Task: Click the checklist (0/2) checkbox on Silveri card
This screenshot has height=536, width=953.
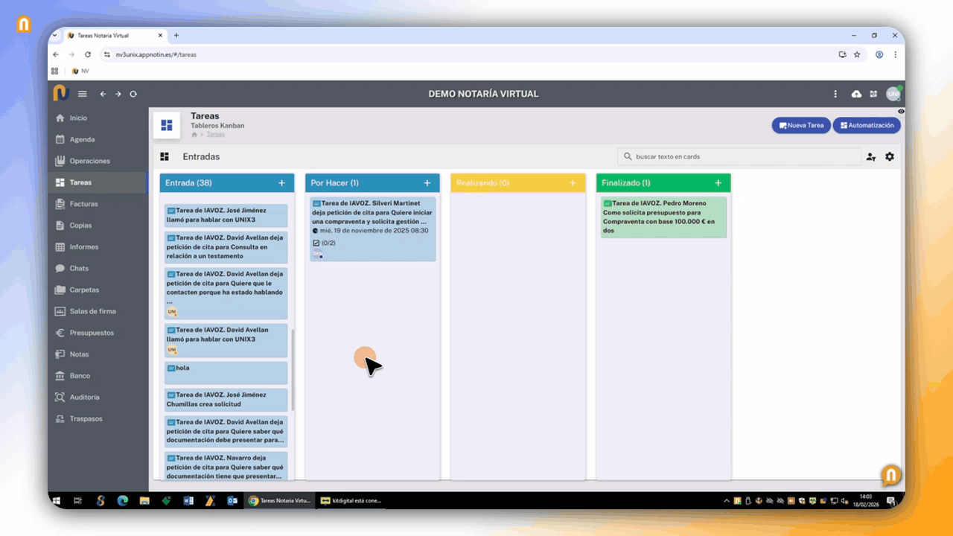Action: click(316, 243)
